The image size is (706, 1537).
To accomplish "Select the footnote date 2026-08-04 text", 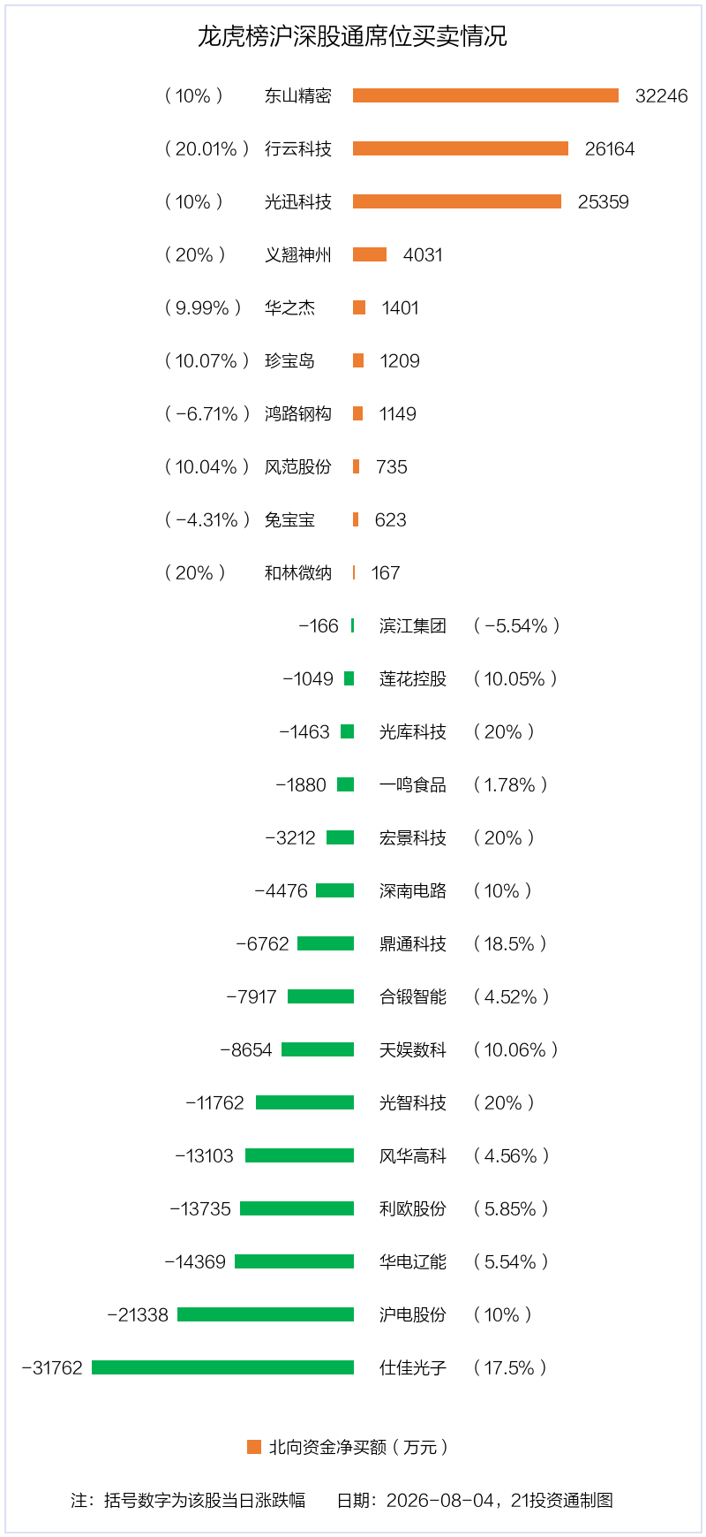I will click(x=440, y=1500).
